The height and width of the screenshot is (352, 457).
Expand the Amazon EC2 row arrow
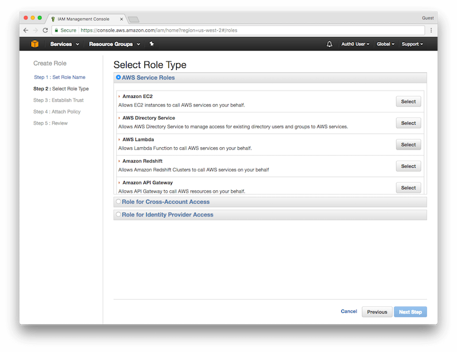point(119,96)
